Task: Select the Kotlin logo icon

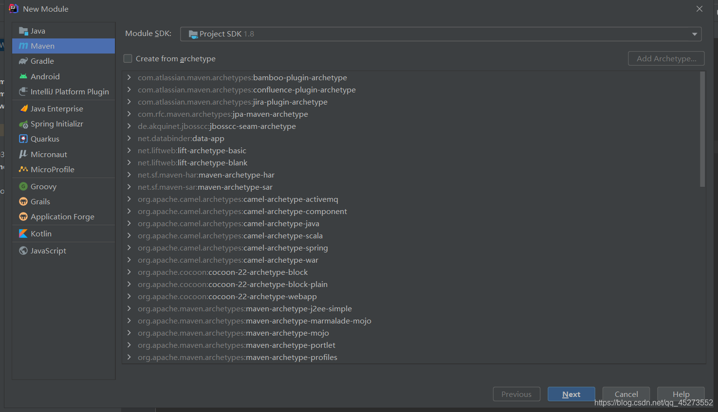Action: [23, 233]
